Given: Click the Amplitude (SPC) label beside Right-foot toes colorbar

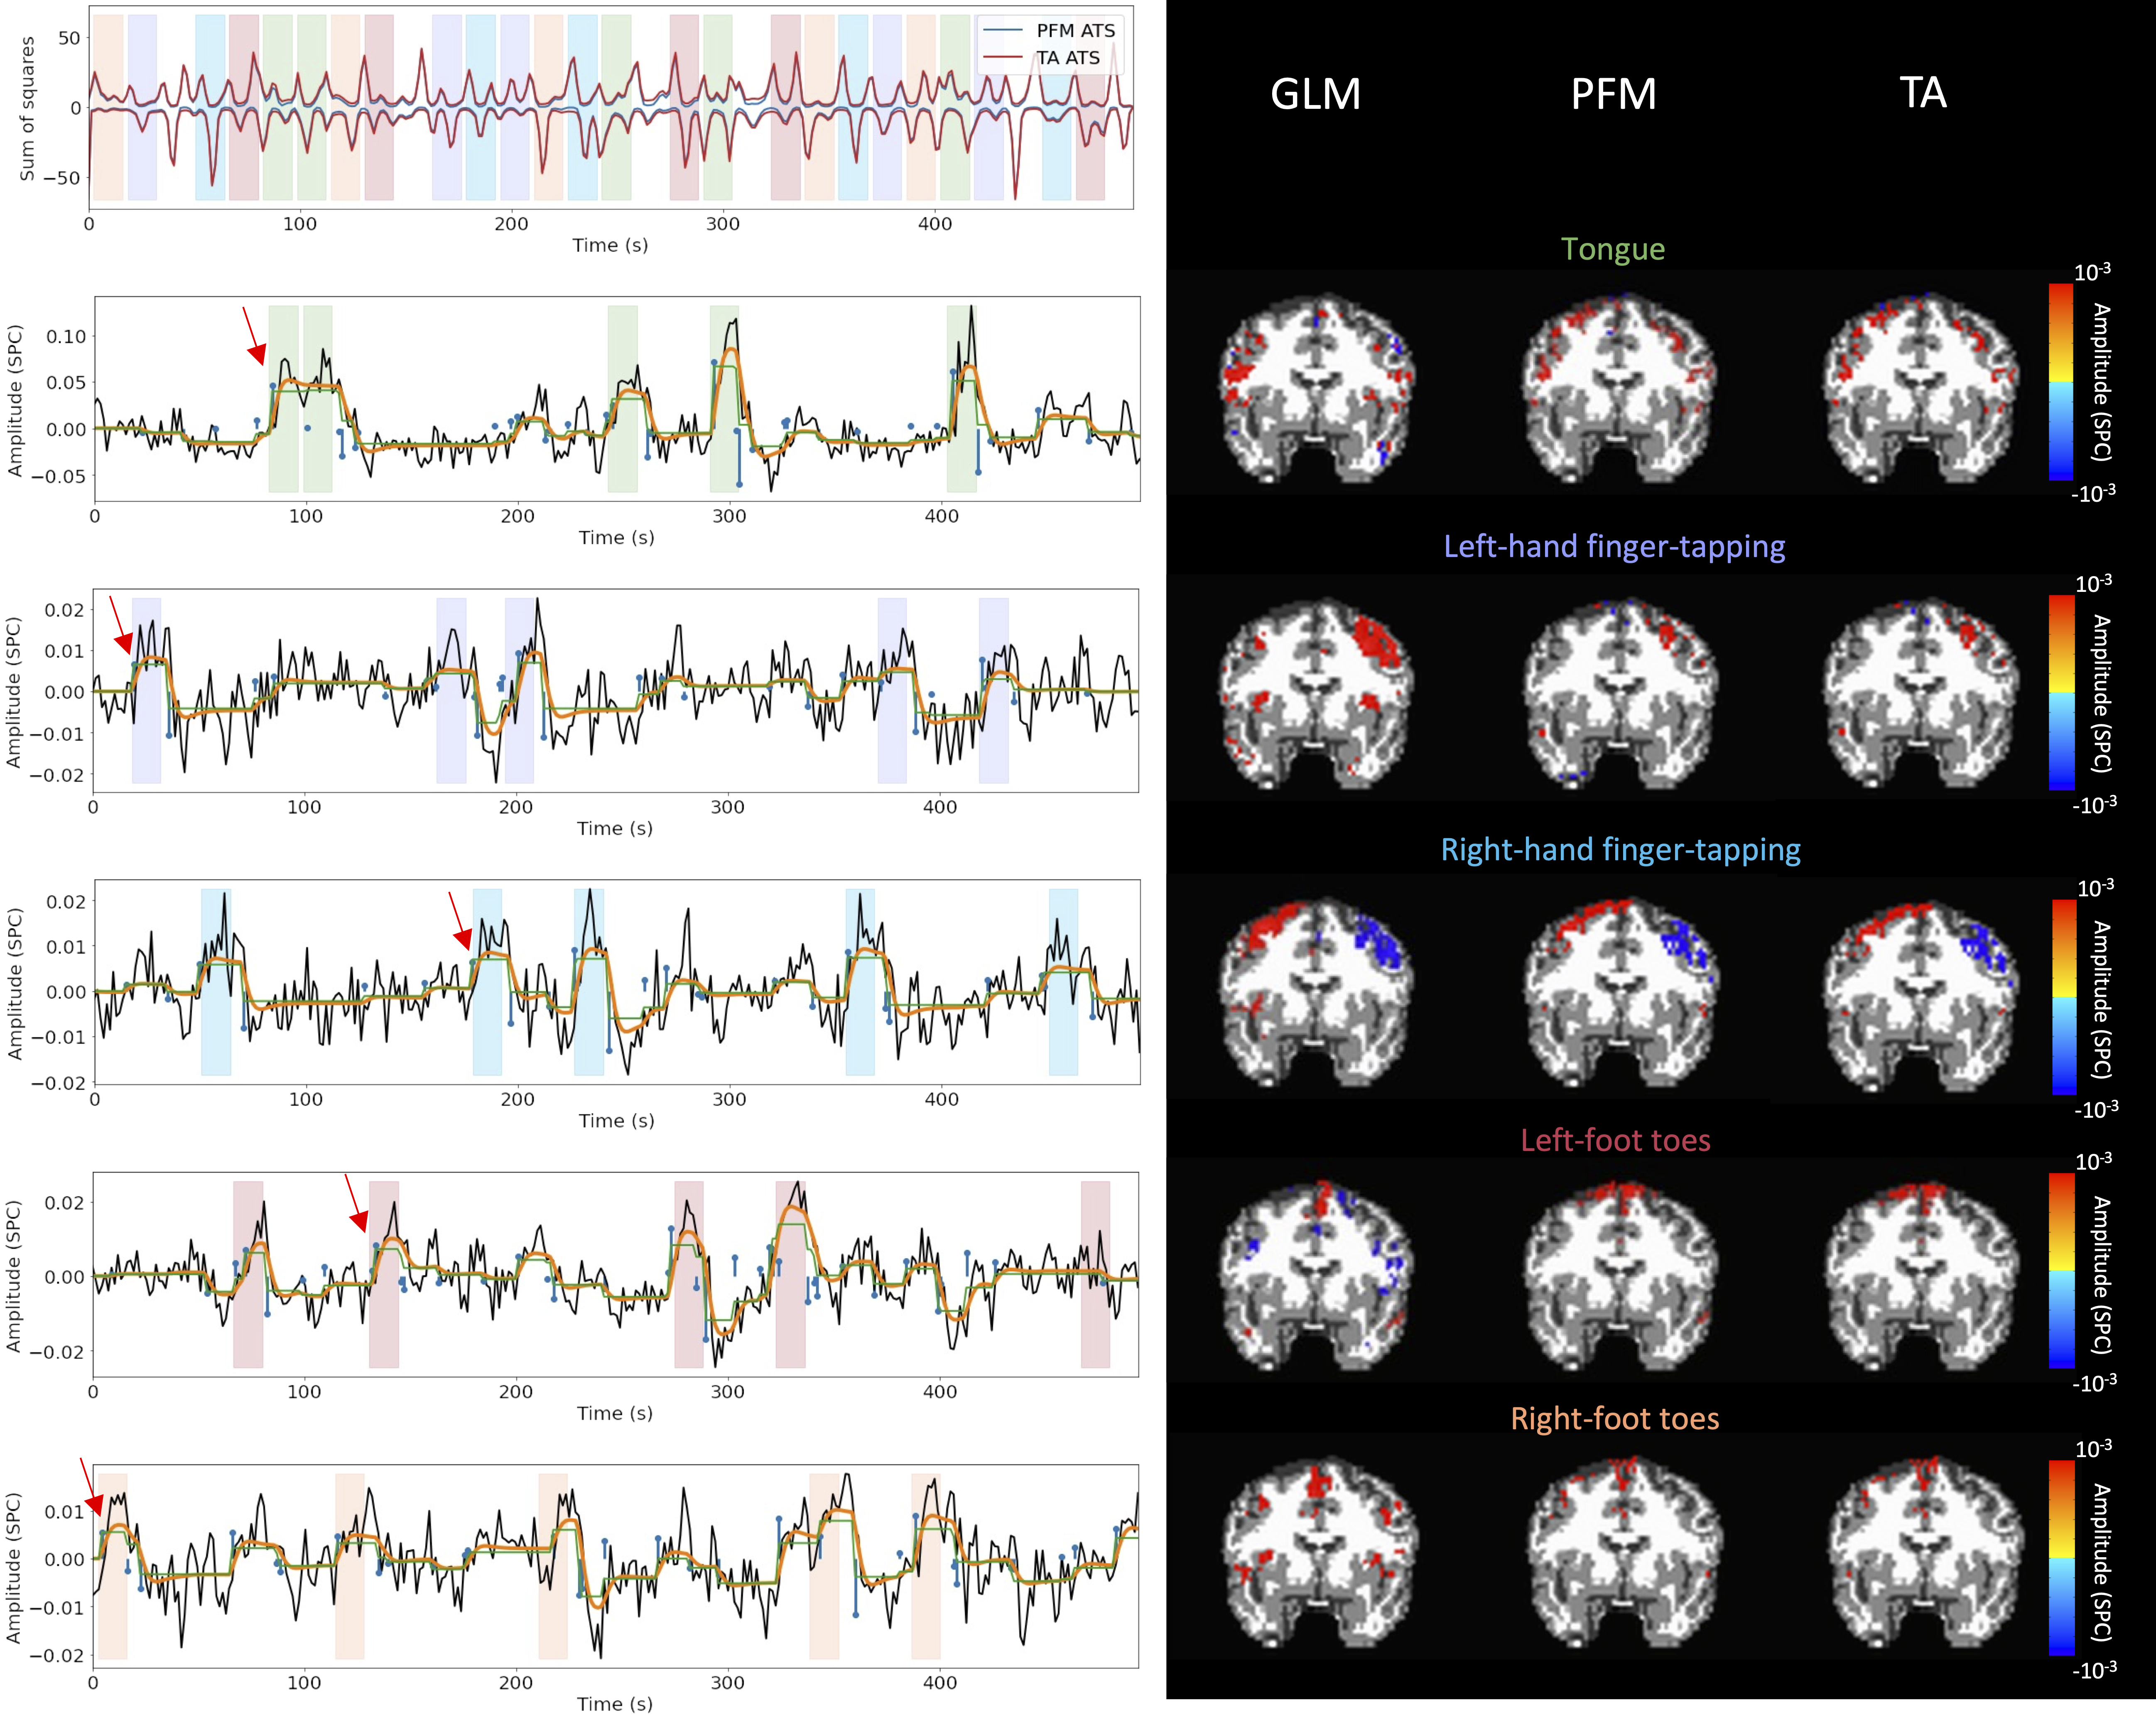Looking at the screenshot, I should (x=2102, y=1562).
